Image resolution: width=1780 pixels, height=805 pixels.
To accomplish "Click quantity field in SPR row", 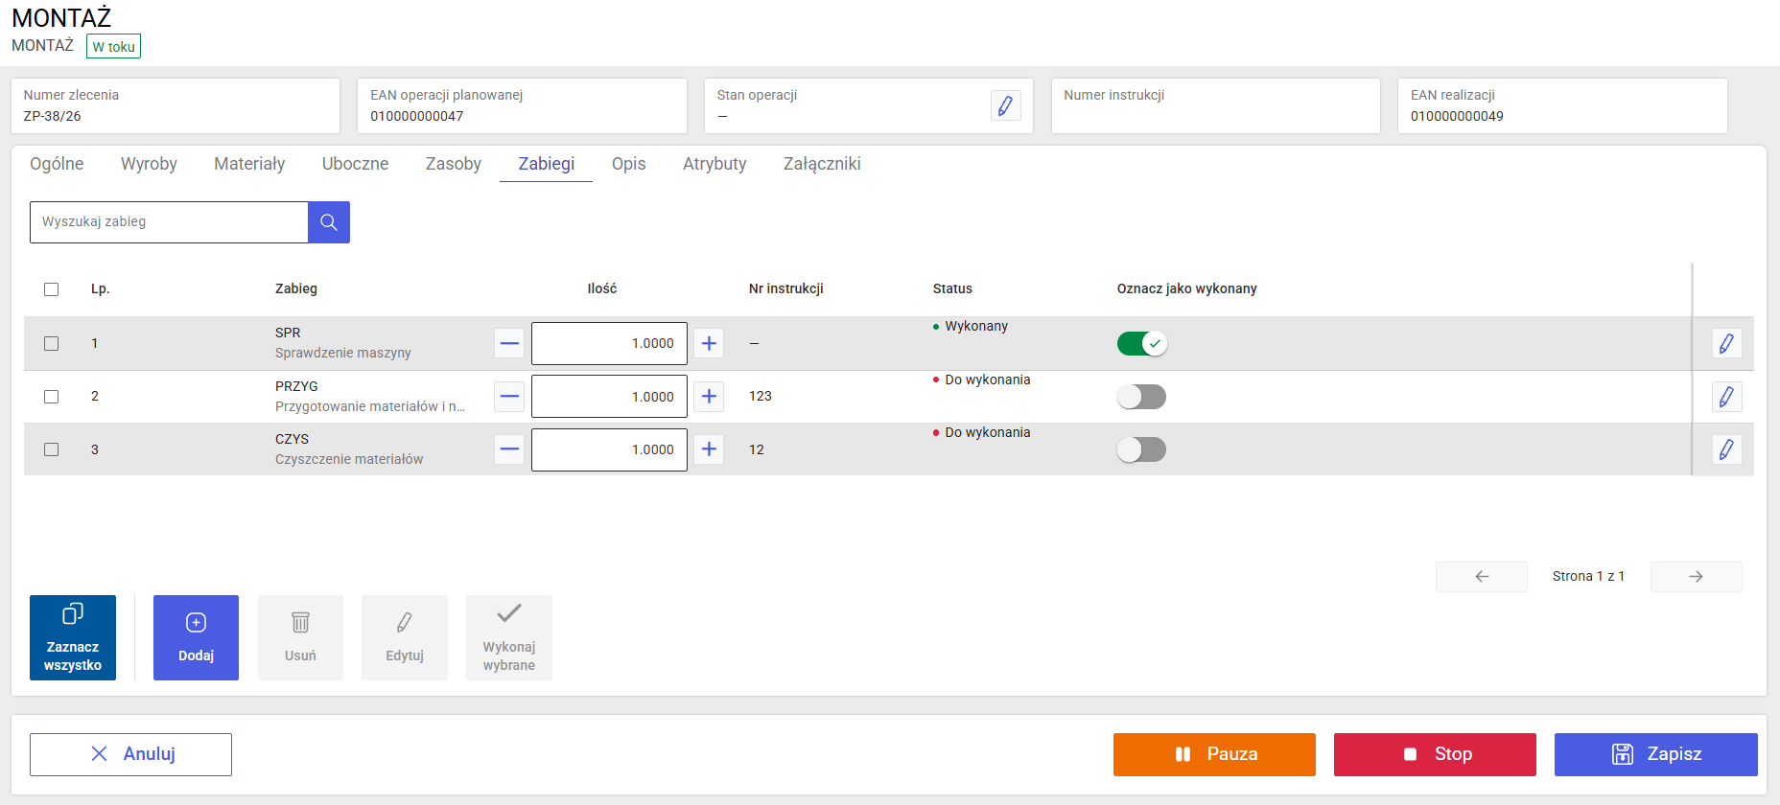I will point(609,343).
